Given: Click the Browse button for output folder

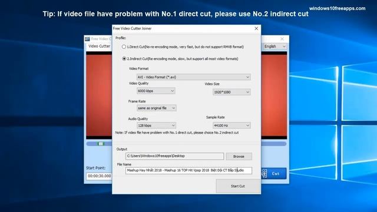Looking at the screenshot, I should click(x=239, y=156).
